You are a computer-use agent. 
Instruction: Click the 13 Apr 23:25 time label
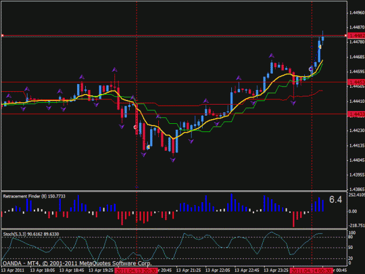pyautogui.click(x=276, y=270)
